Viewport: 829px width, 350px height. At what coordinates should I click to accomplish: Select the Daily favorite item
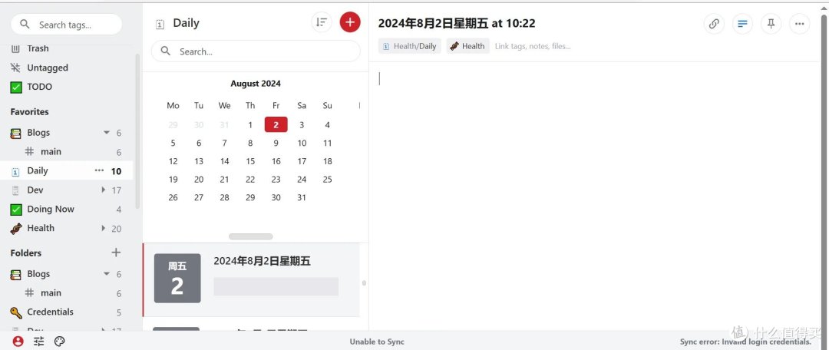pyautogui.click(x=67, y=170)
